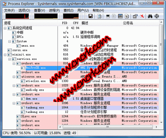
Task: Select the taskeng.exe row with PID 1844
Action: pos(81,108)
